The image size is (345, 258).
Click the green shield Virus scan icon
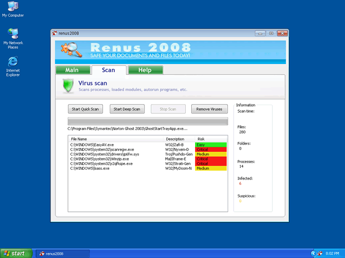pos(68,86)
